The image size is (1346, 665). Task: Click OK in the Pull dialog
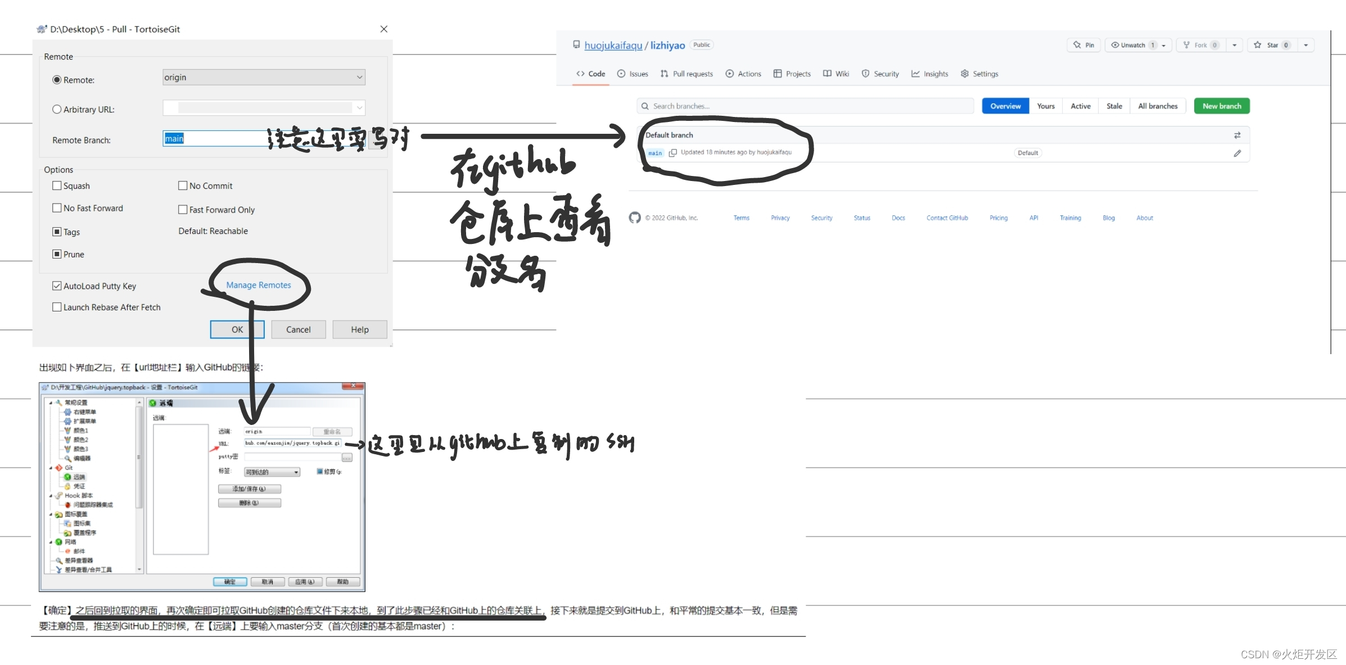(x=237, y=329)
